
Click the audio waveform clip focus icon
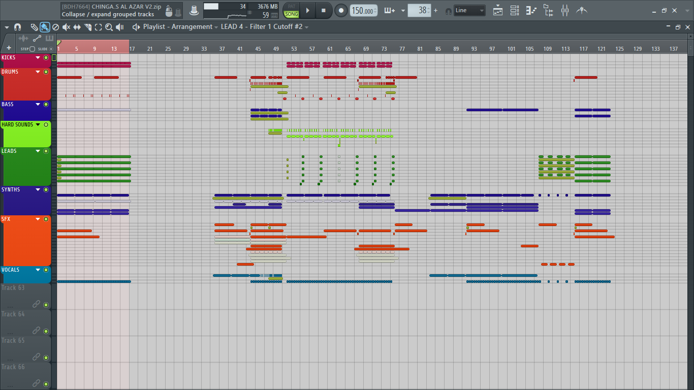23,39
